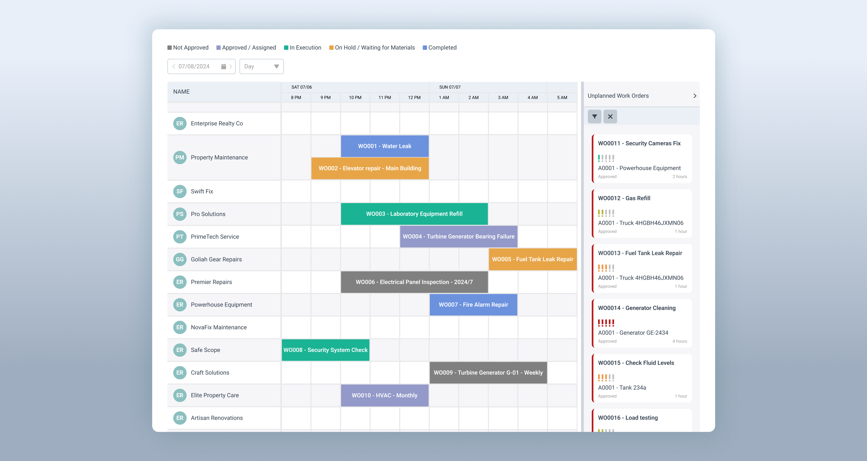Click the Property Maintenance PM avatar
Screen dimensions: 867x461
click(180, 157)
